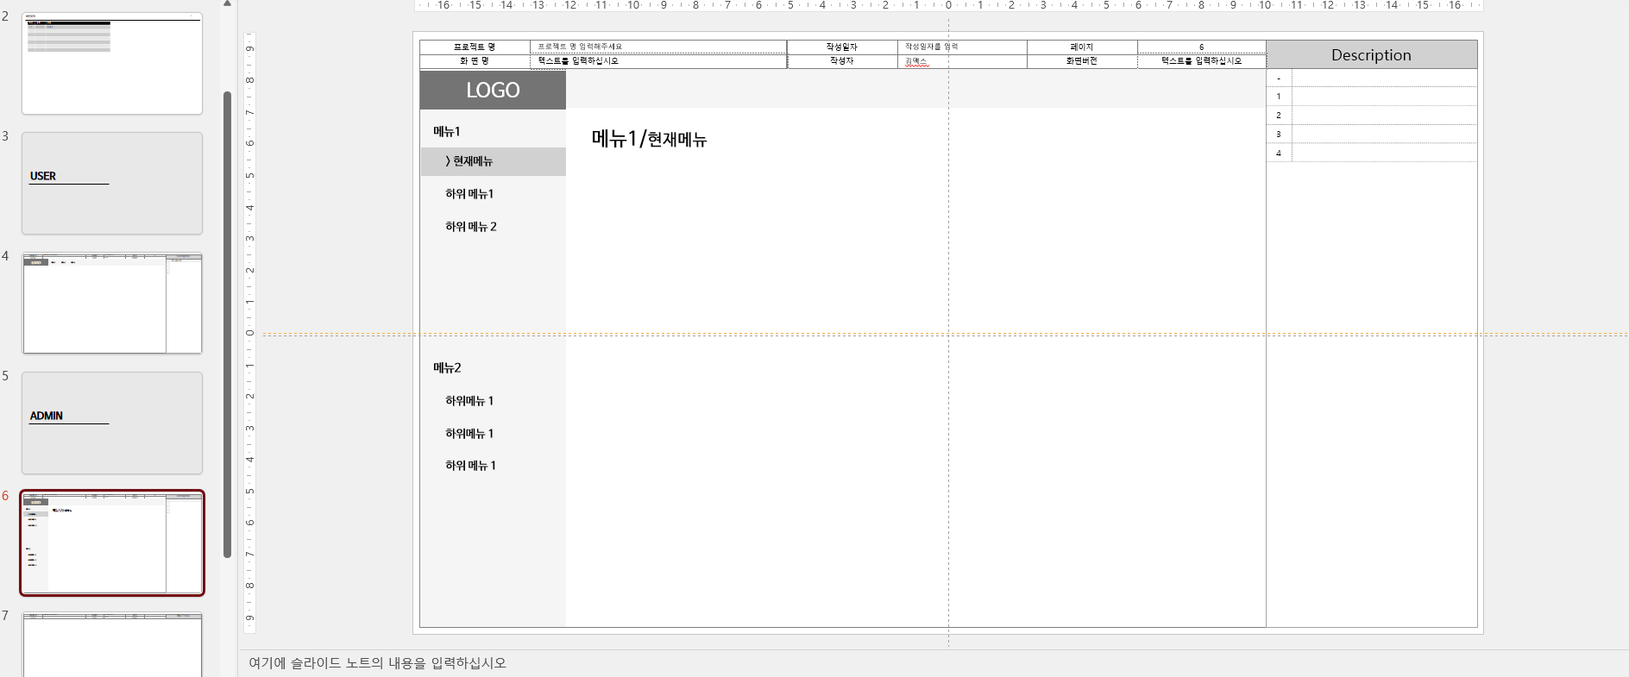1629x677 pixels.
Task: Select slide 2 thumbnail in the slide panel
Action: (x=112, y=63)
